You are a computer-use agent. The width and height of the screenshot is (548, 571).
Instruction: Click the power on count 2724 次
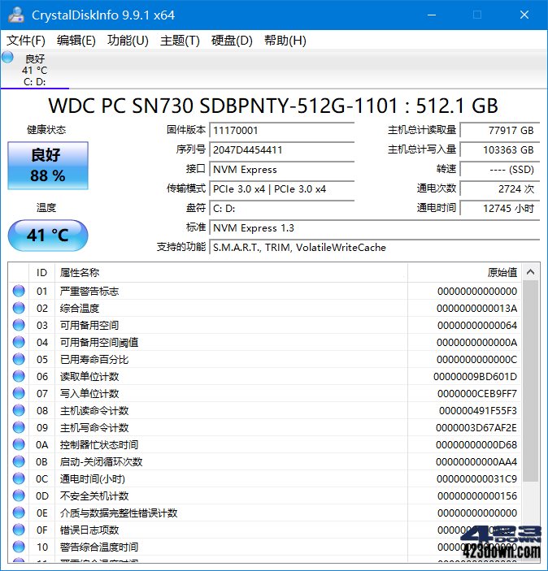coord(500,189)
